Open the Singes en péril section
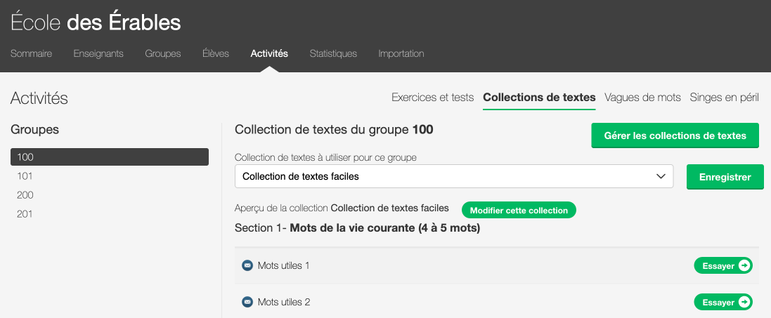The image size is (771, 318). click(724, 98)
